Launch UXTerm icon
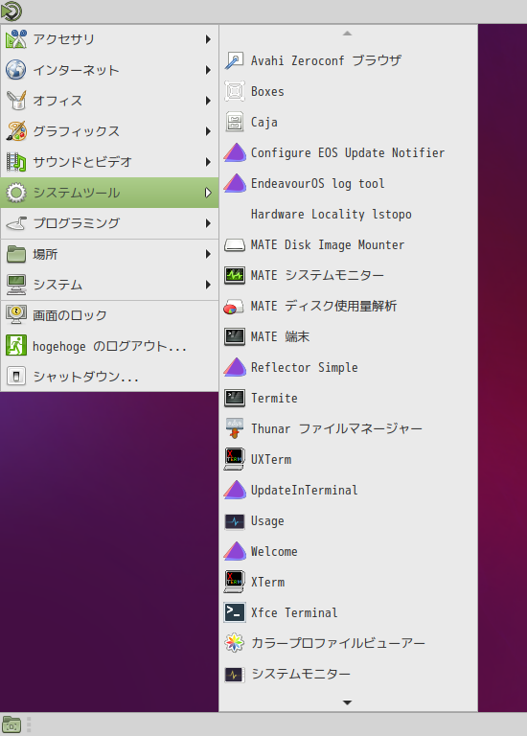 (x=234, y=459)
